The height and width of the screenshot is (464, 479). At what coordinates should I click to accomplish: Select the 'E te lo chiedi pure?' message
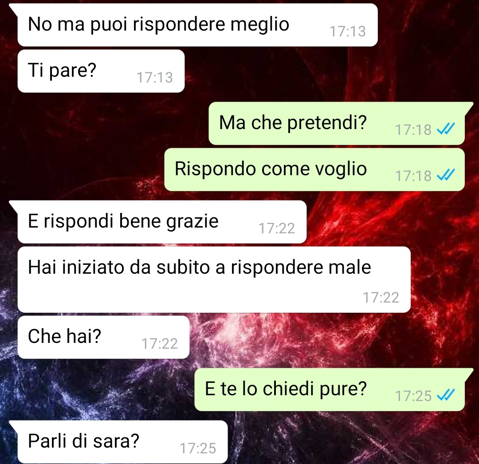[330, 389]
